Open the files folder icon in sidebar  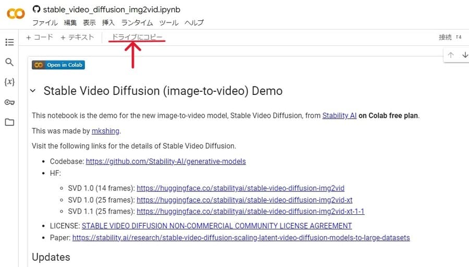point(9,122)
